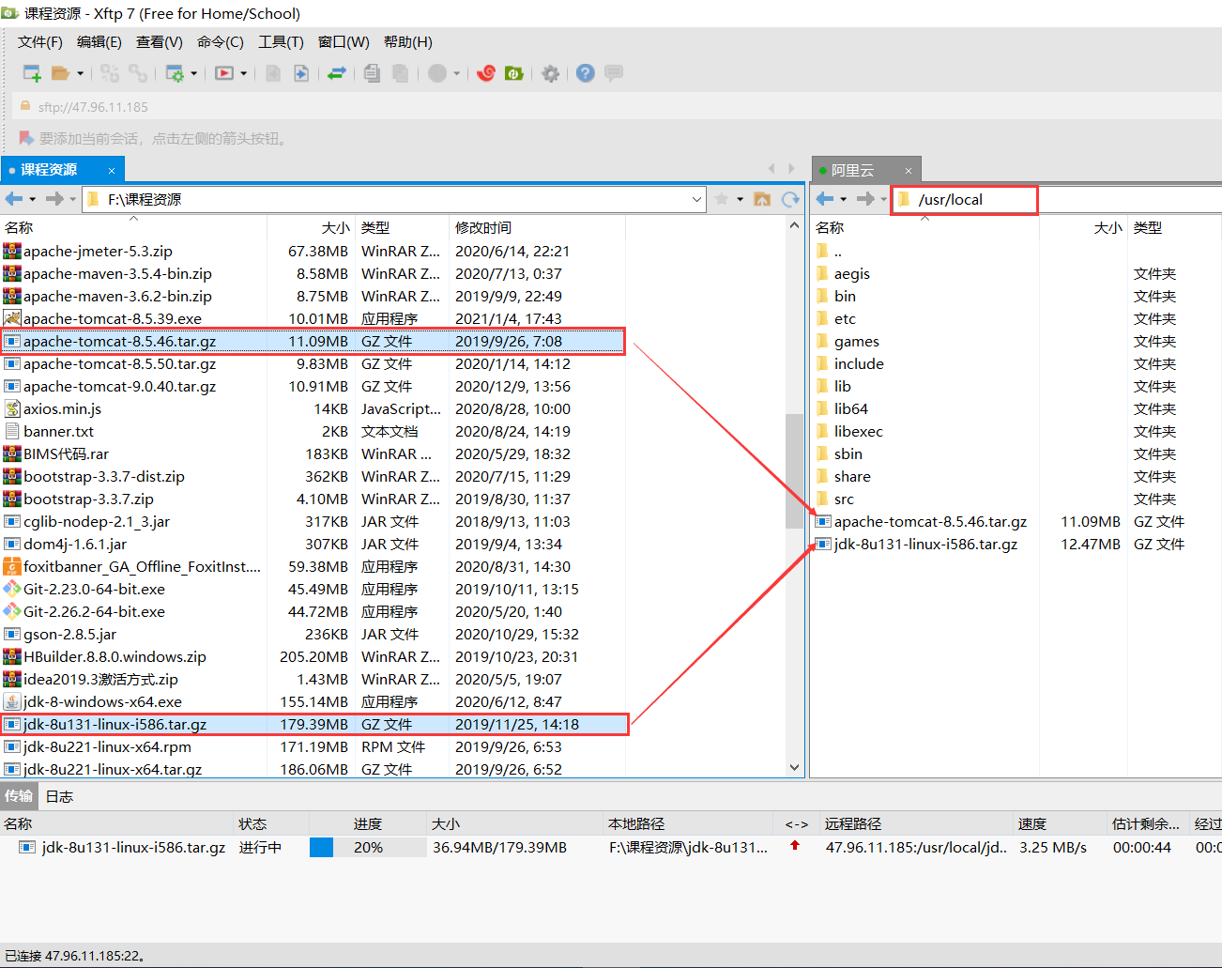Open the dropdown arrow beside the Open folder icon
The image size is (1222, 968).
click(81, 73)
